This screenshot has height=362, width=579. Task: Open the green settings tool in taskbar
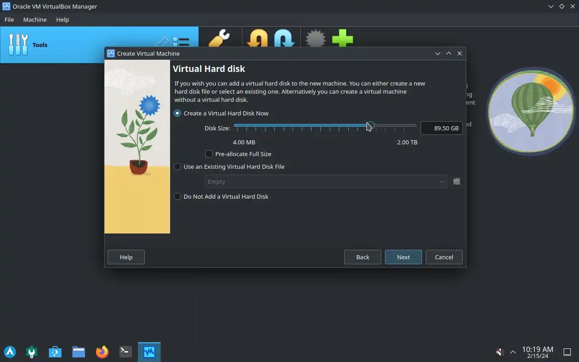point(32,352)
